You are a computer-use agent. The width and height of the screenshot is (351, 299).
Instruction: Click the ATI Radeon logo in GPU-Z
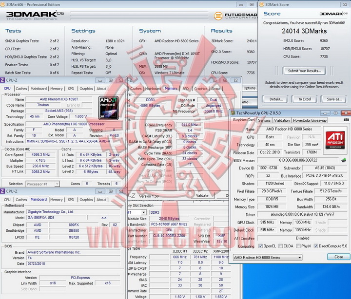tap(335, 140)
